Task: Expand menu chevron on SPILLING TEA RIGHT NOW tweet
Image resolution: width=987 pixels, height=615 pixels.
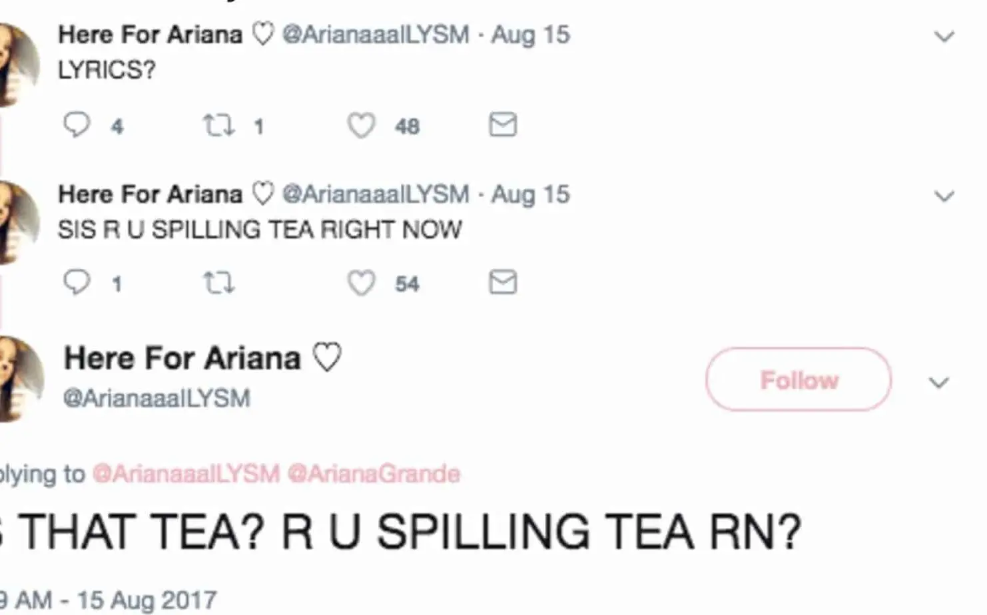Action: tap(944, 196)
